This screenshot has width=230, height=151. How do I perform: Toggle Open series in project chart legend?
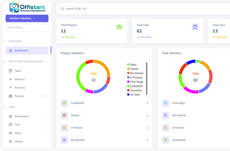(132, 65)
